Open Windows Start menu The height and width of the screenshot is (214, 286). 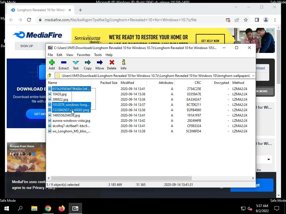pos(7,208)
